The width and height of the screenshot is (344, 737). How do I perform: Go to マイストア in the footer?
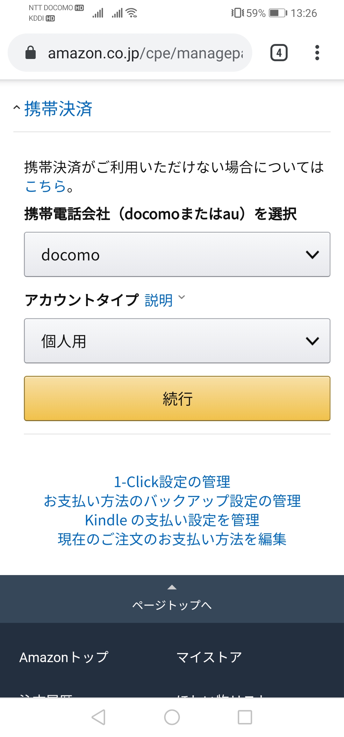pos(209,657)
